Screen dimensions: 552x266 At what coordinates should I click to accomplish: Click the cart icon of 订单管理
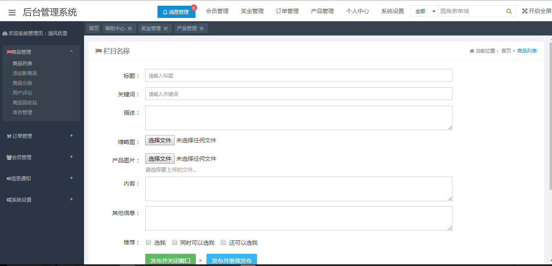tap(9, 136)
